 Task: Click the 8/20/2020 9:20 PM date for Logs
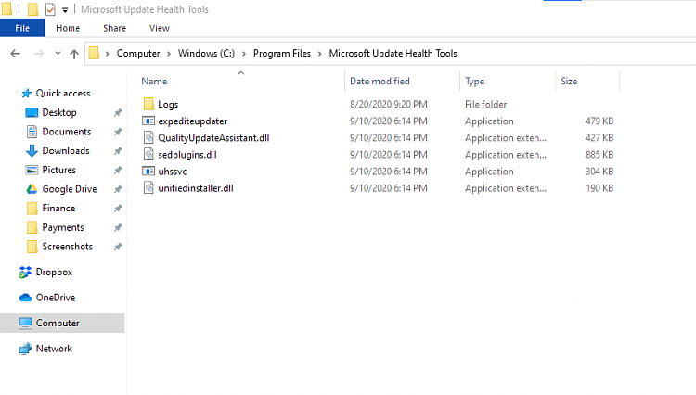[389, 104]
